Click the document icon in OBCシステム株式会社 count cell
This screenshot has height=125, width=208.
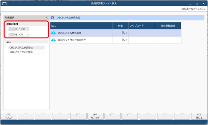click(x=123, y=33)
